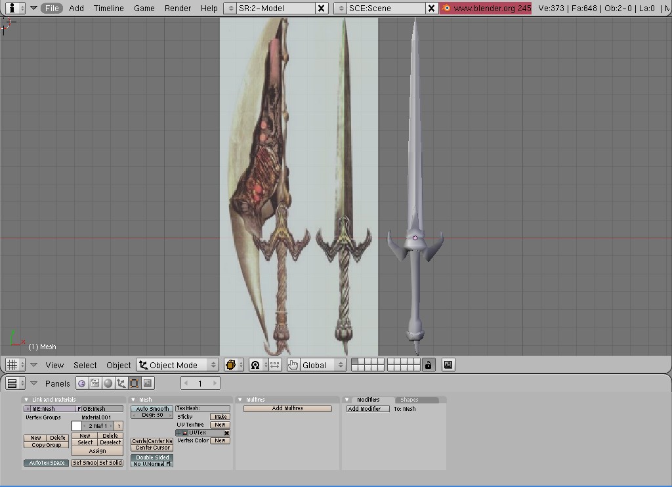Click the Editing context icon

click(135, 383)
